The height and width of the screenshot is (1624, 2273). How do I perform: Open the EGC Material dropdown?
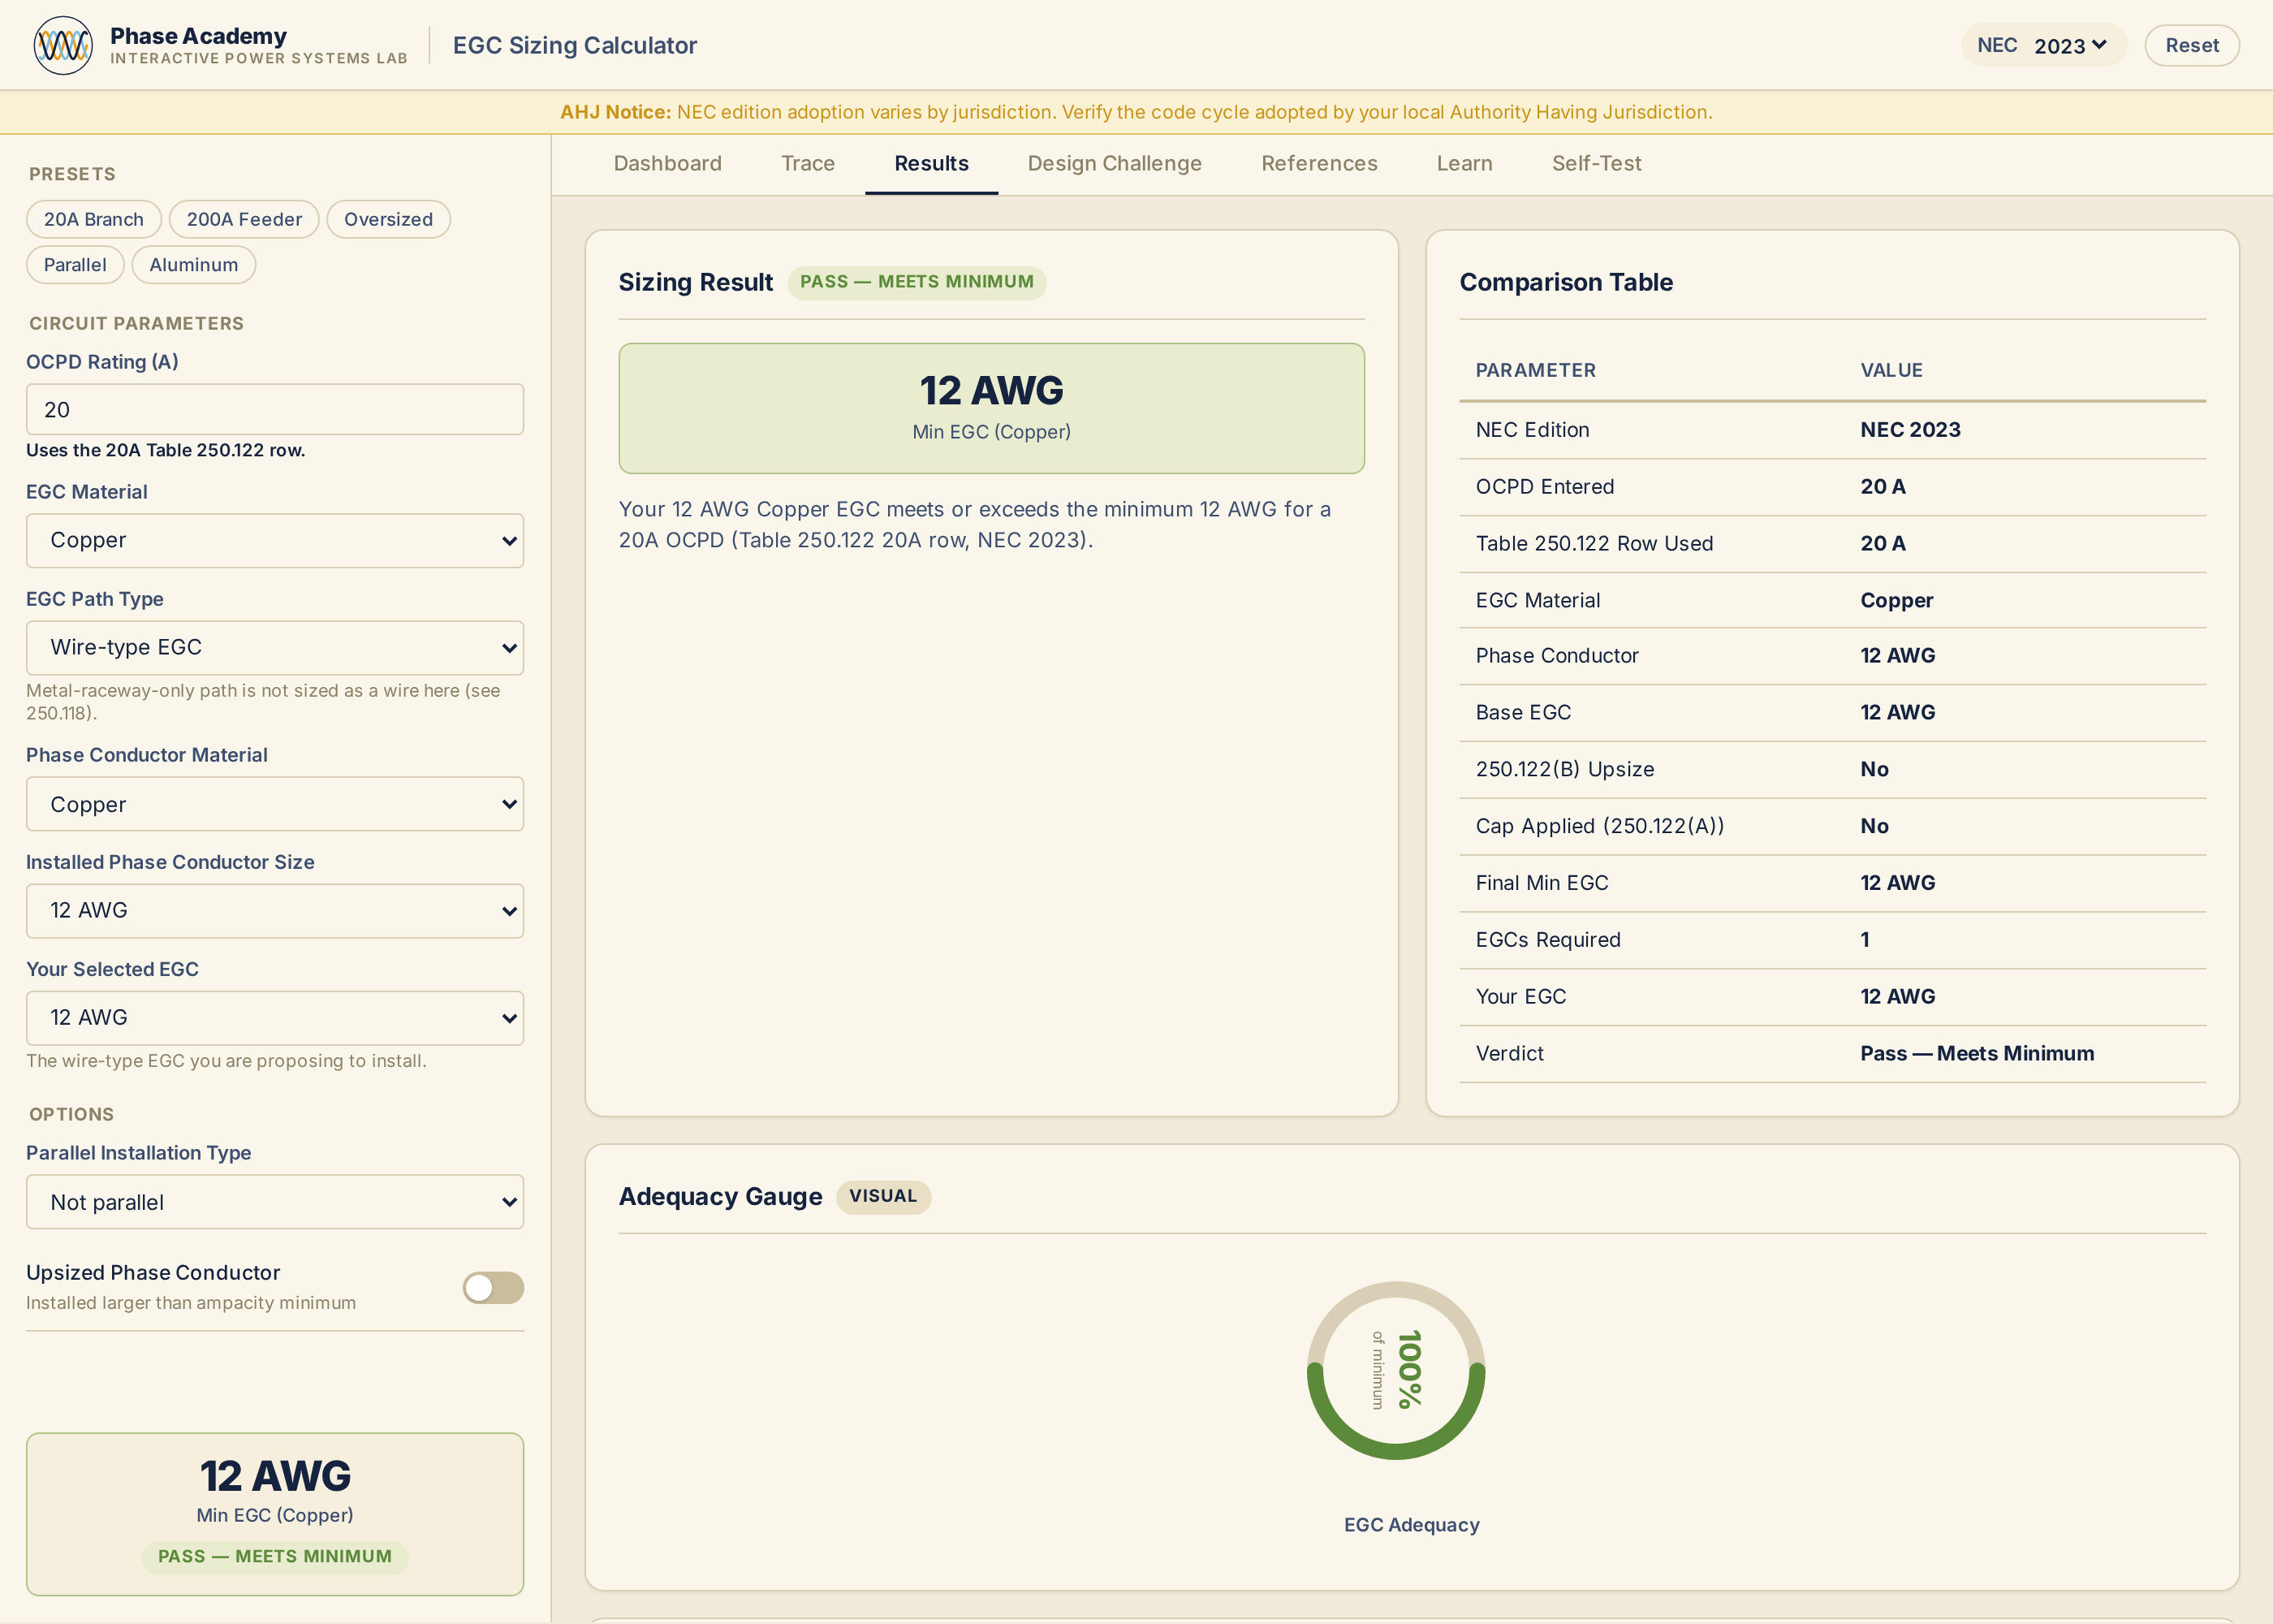point(275,540)
